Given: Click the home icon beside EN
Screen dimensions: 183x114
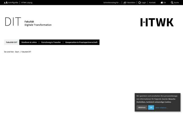Looking at the screenshot, I should [x=162, y=2].
